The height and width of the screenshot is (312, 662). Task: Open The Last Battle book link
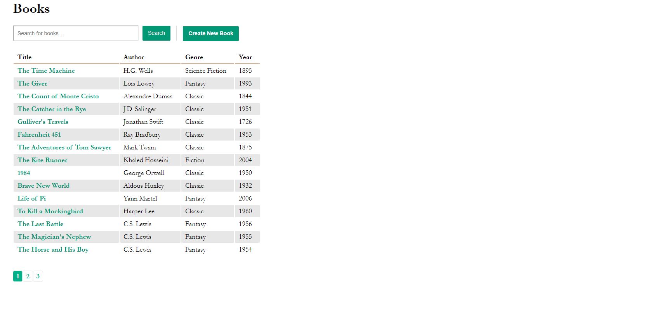pos(40,224)
